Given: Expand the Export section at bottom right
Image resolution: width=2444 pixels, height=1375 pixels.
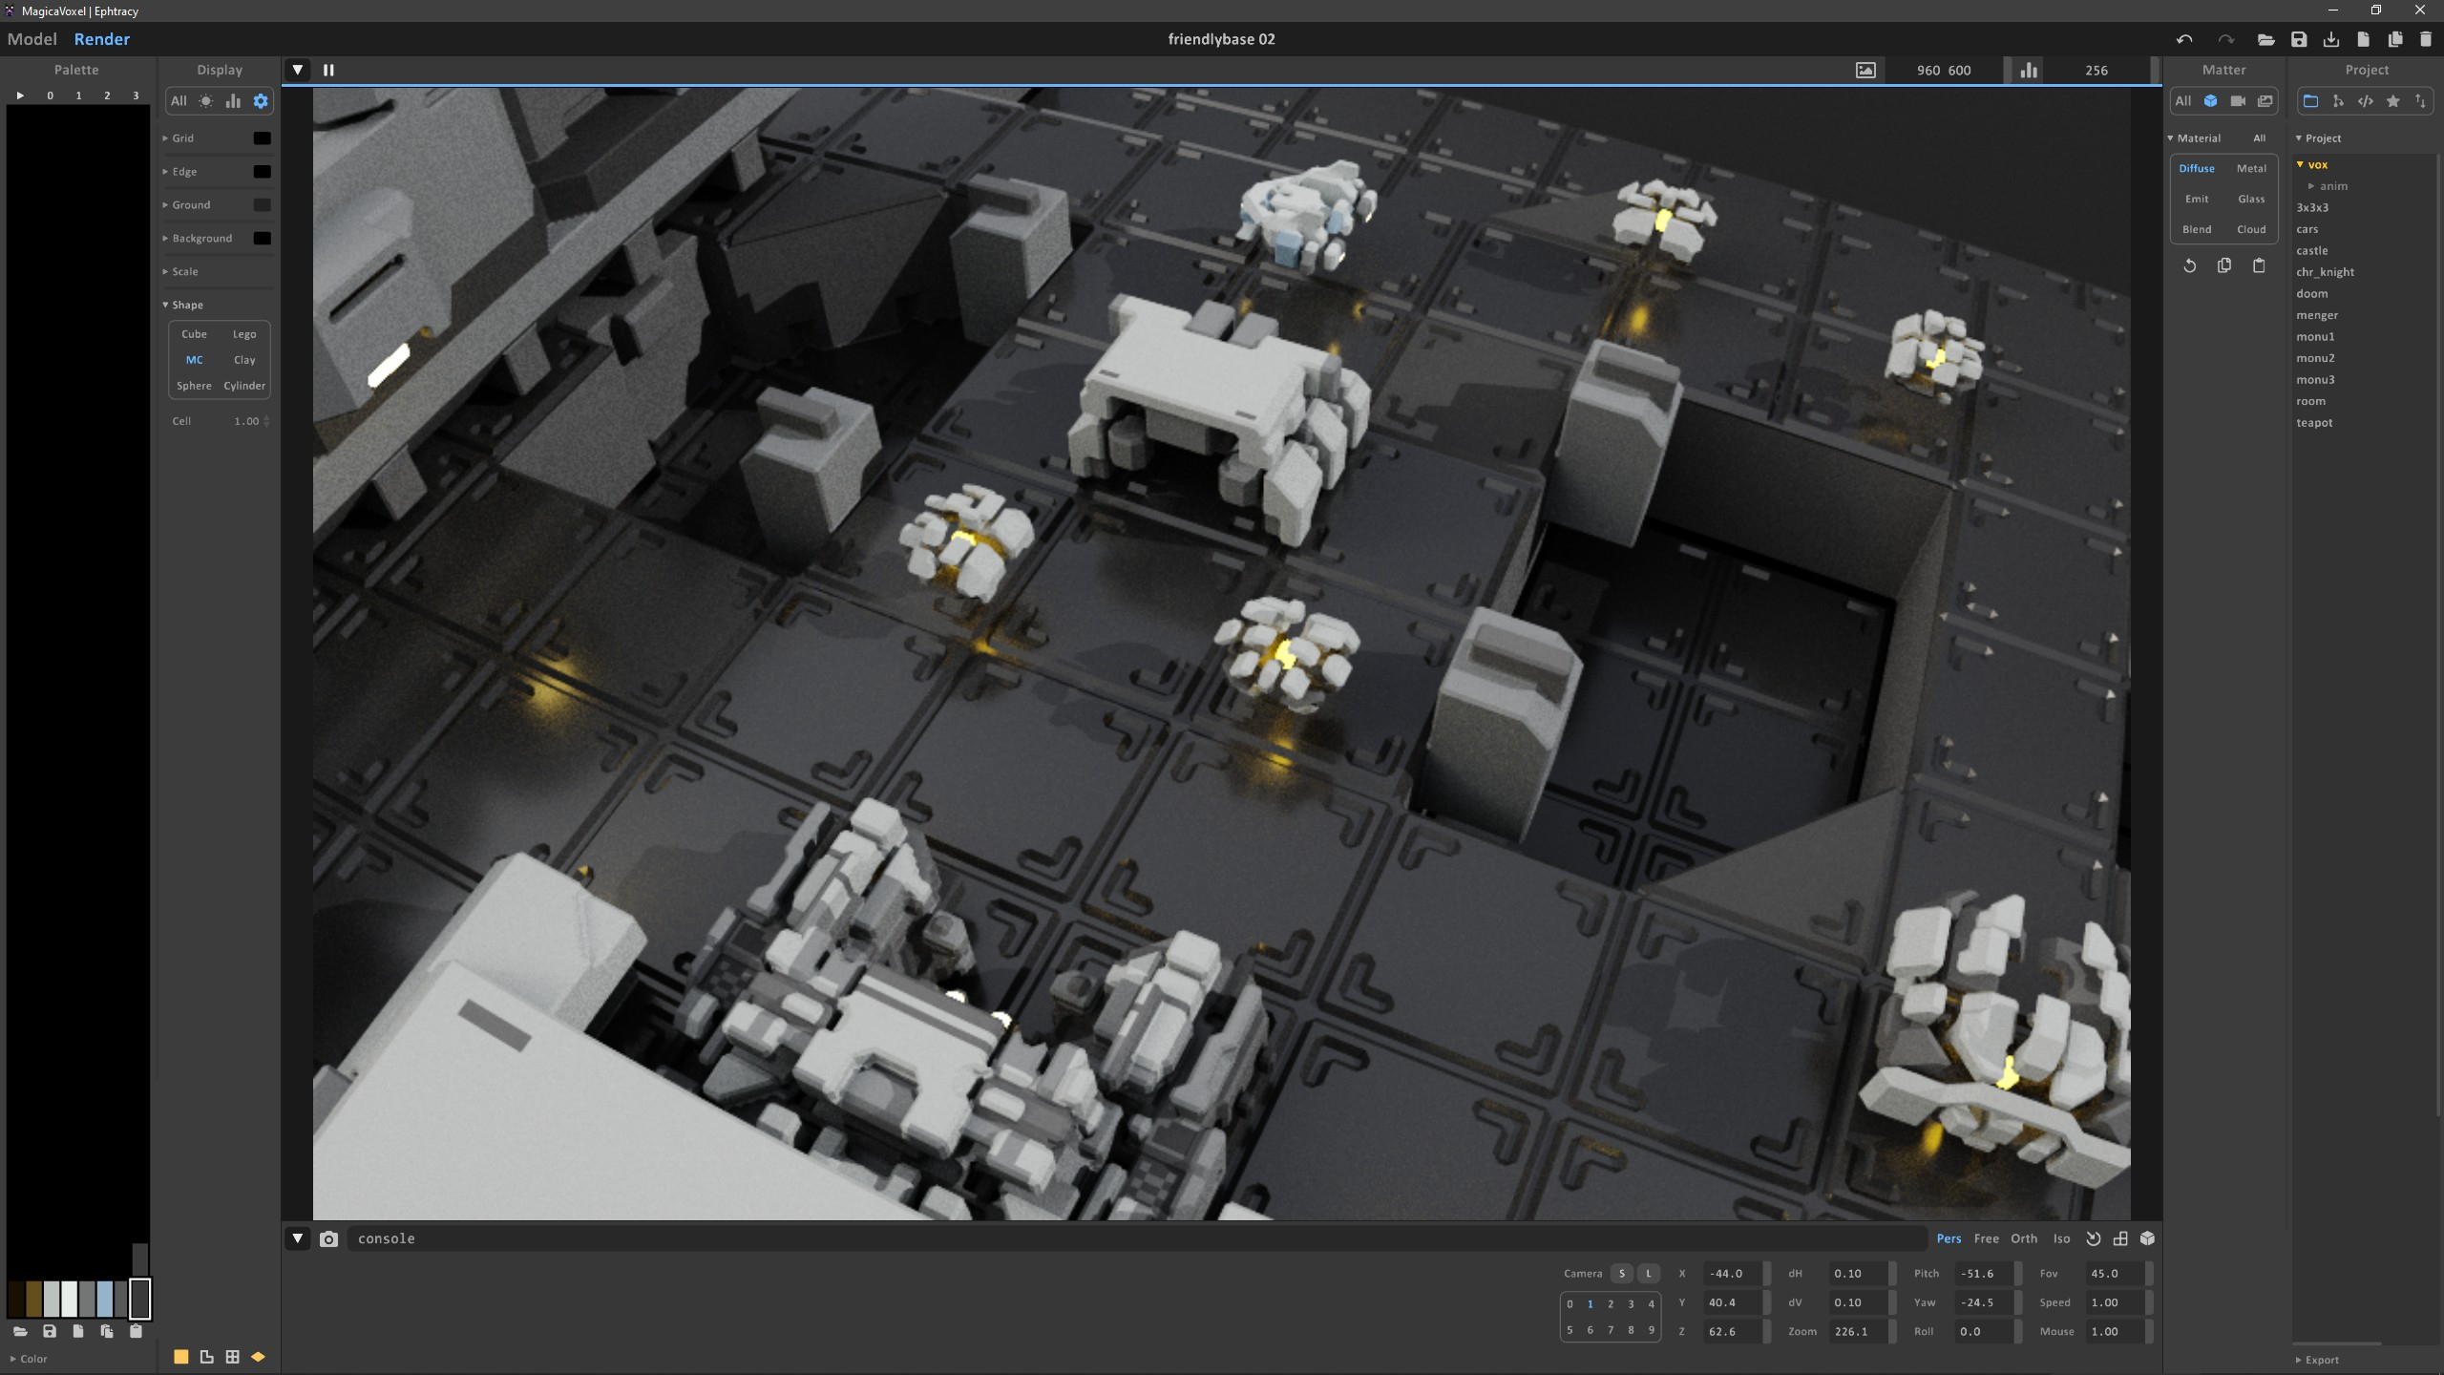Looking at the screenshot, I should click(x=2317, y=1361).
